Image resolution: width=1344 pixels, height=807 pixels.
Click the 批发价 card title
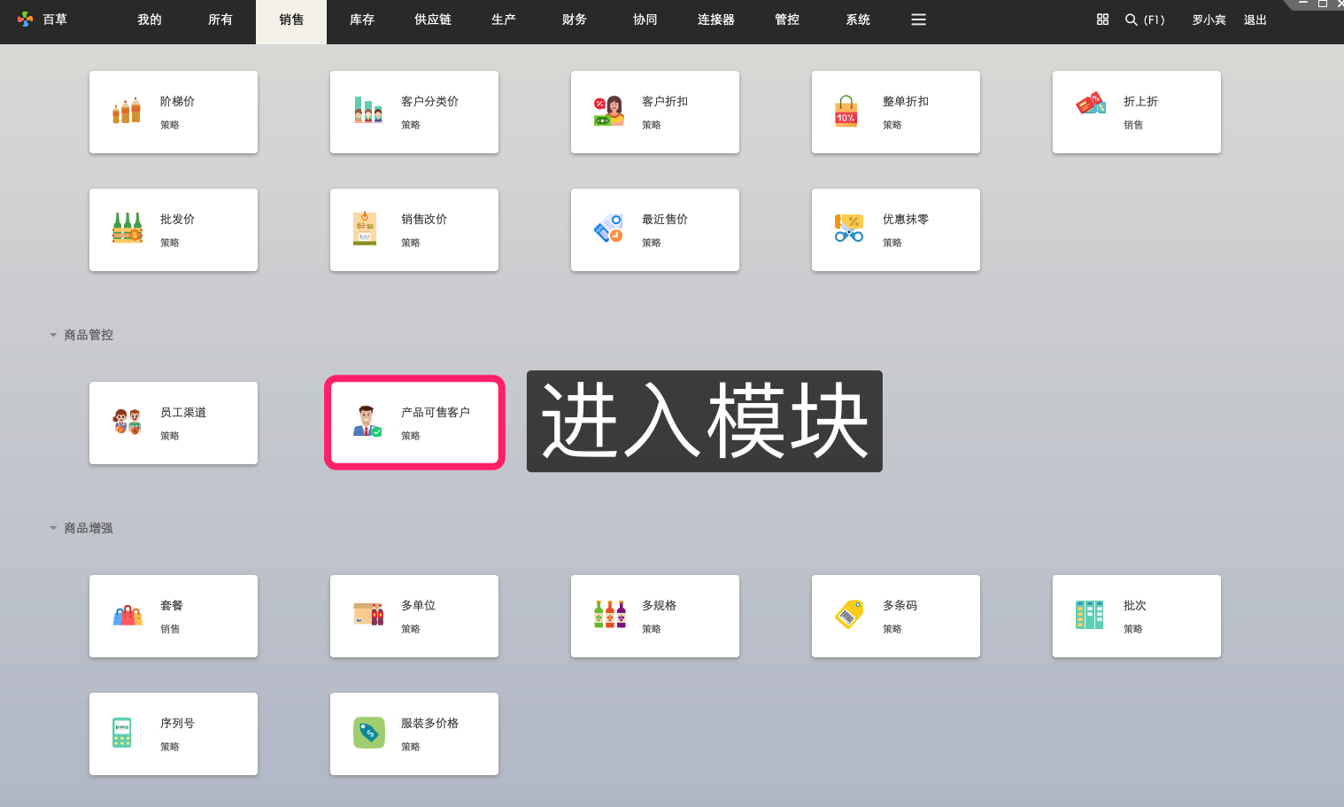point(177,219)
